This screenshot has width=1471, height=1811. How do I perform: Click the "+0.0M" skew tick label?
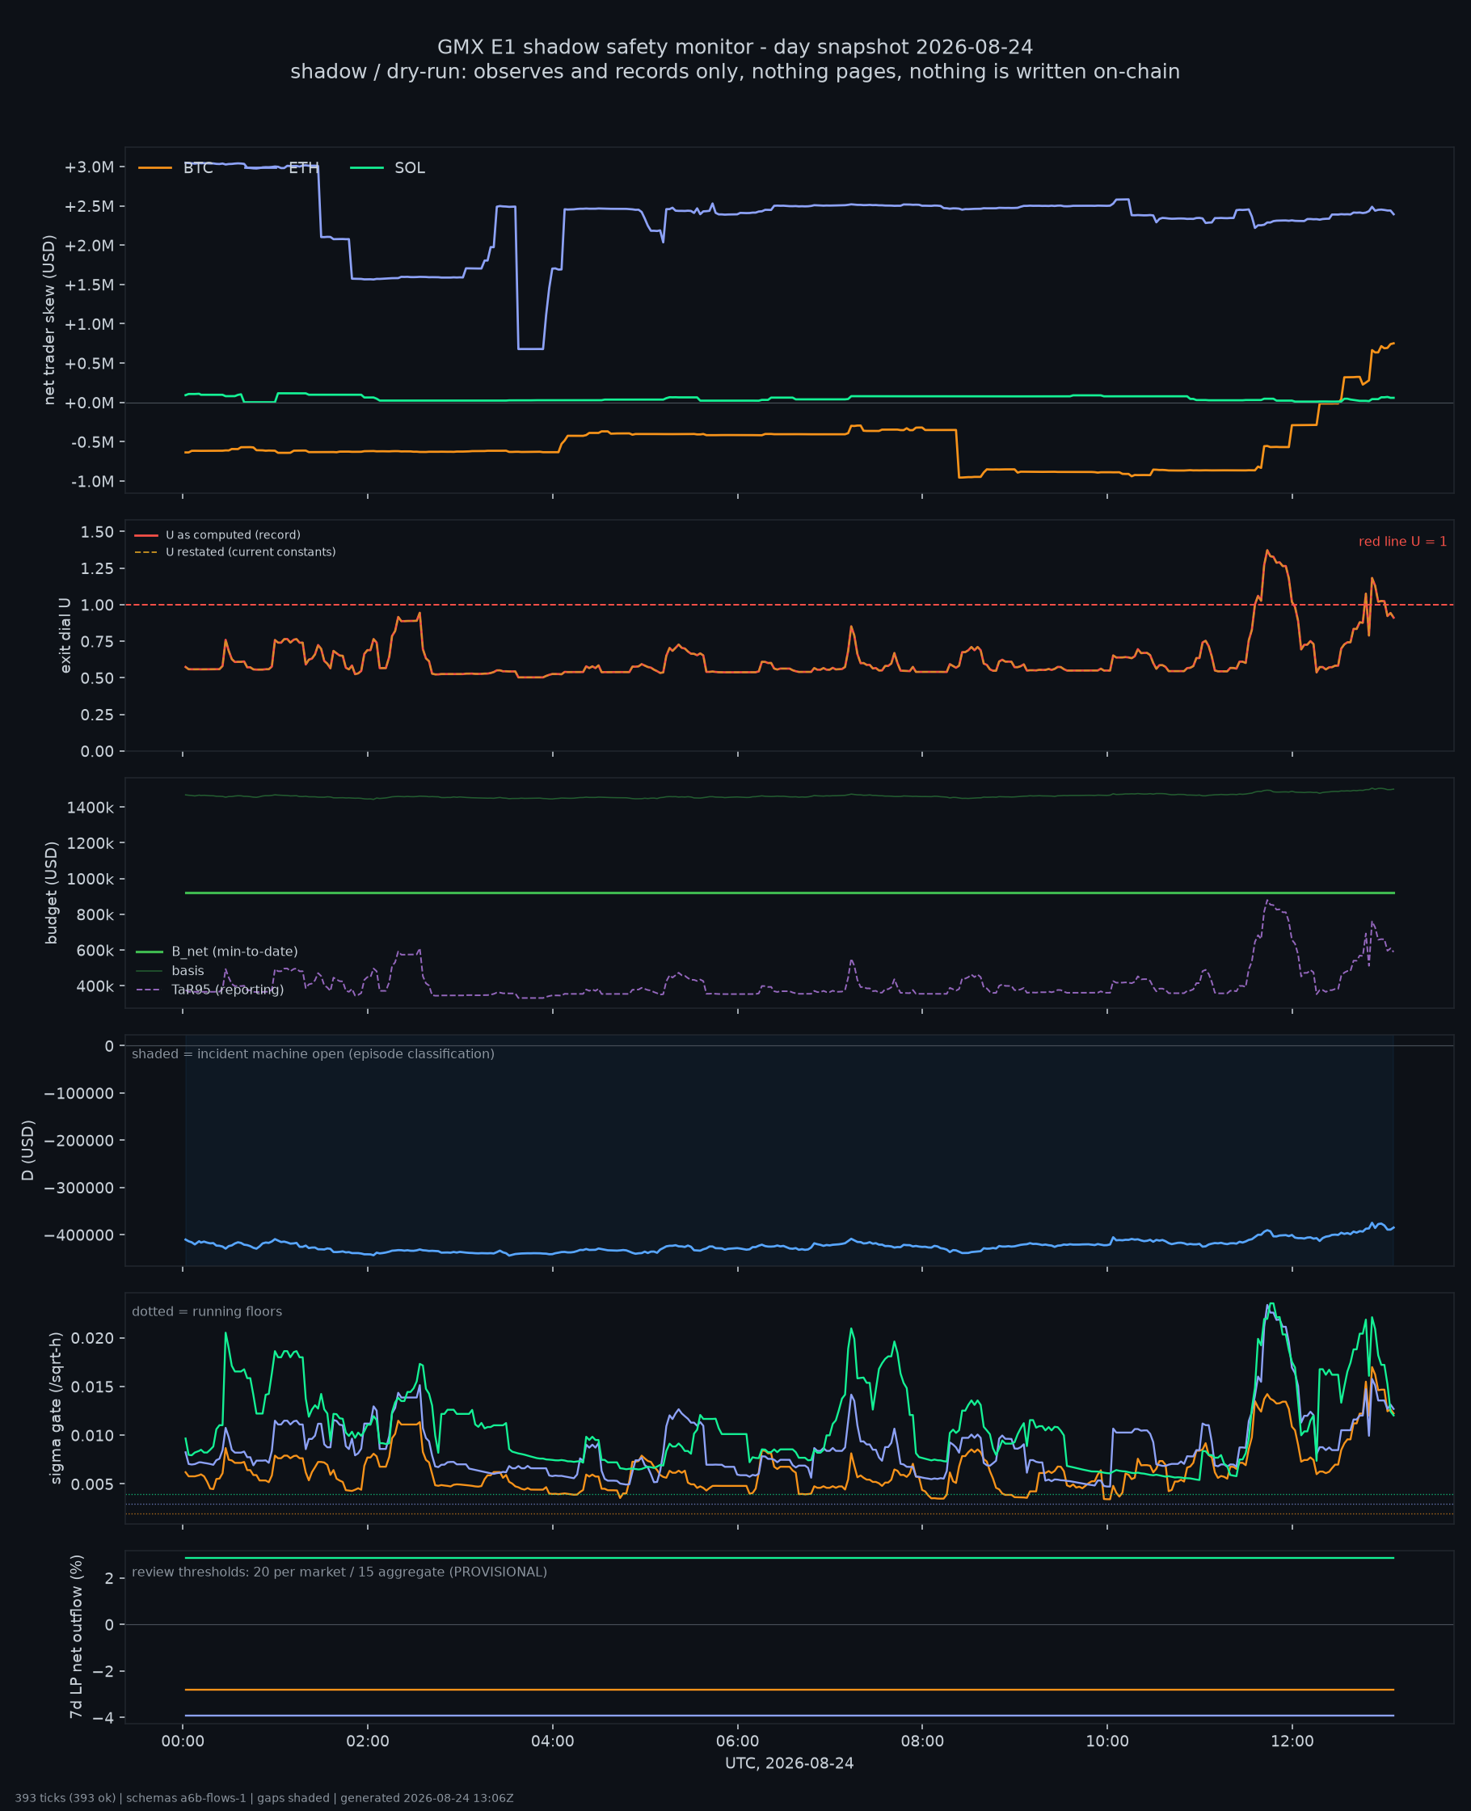pos(89,403)
